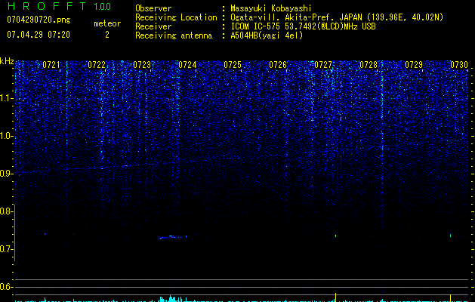Click the Ogata-vill. Akita-Pref. JAPAN location text
This screenshot has height=302, width=475.
(337, 17)
